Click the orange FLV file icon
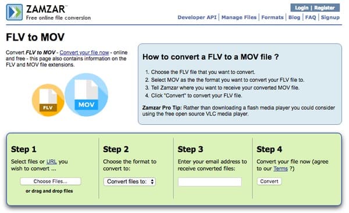 48,100
